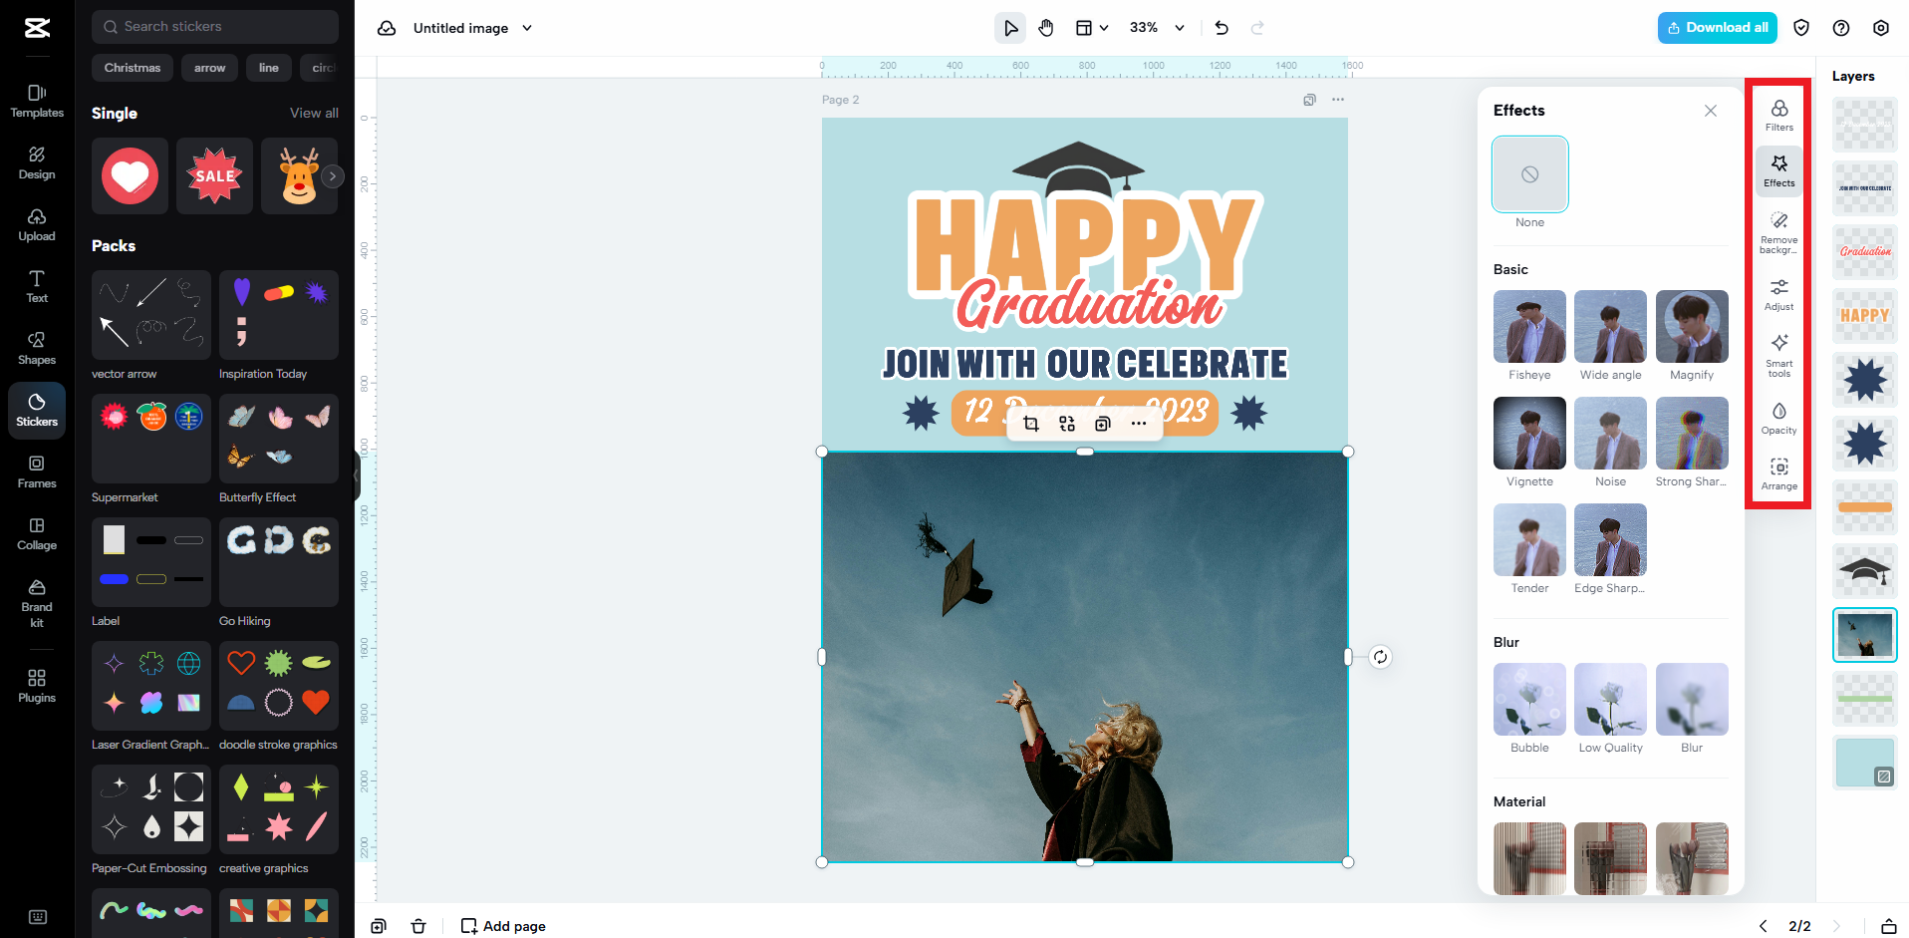
Task: Select the hand pan tool
Action: click(1046, 27)
